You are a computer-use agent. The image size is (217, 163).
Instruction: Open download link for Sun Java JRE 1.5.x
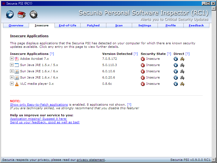[176, 65]
